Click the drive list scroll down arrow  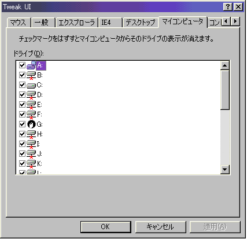click(225, 170)
